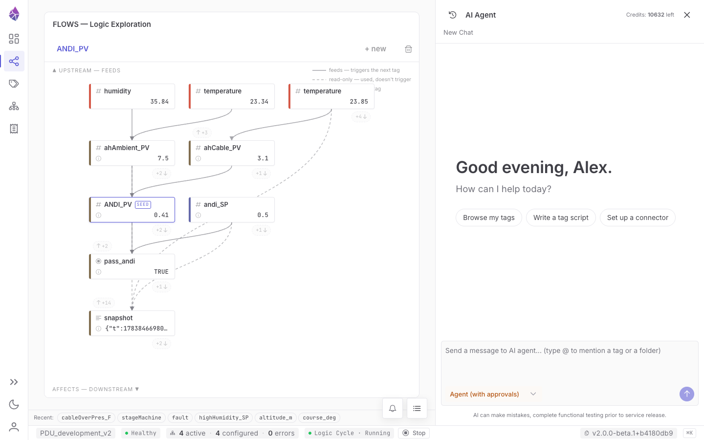Open AI Agent chat history icon
This screenshot has width=704, height=440.
pos(453,15)
